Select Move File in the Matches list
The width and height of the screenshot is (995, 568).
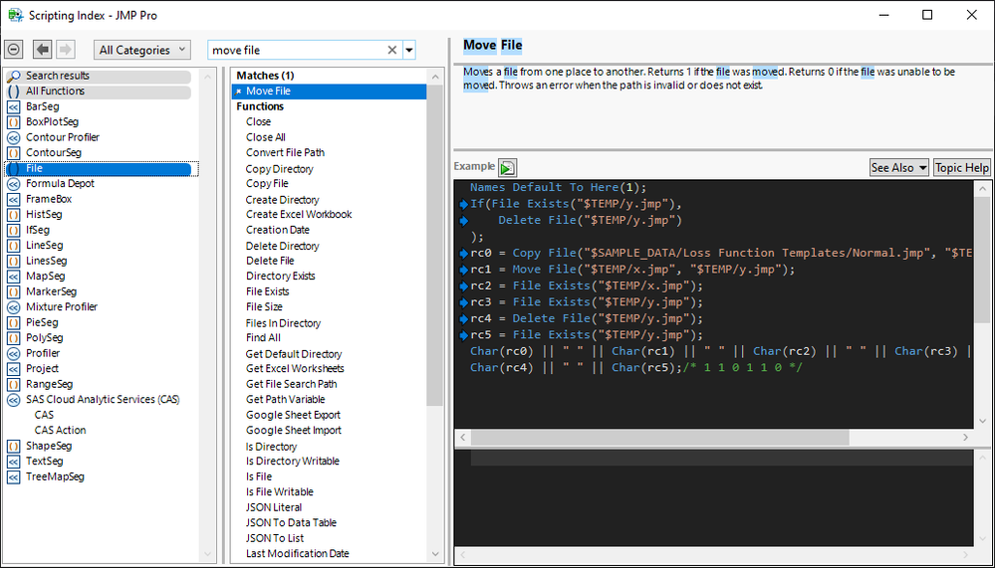coord(268,92)
